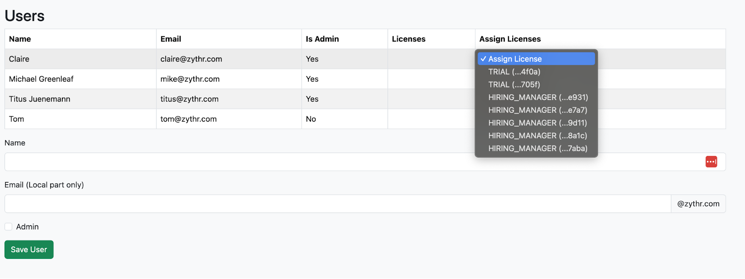Click the titus@zythr.com email cell
The width and height of the screenshot is (745, 279).
[x=190, y=99]
